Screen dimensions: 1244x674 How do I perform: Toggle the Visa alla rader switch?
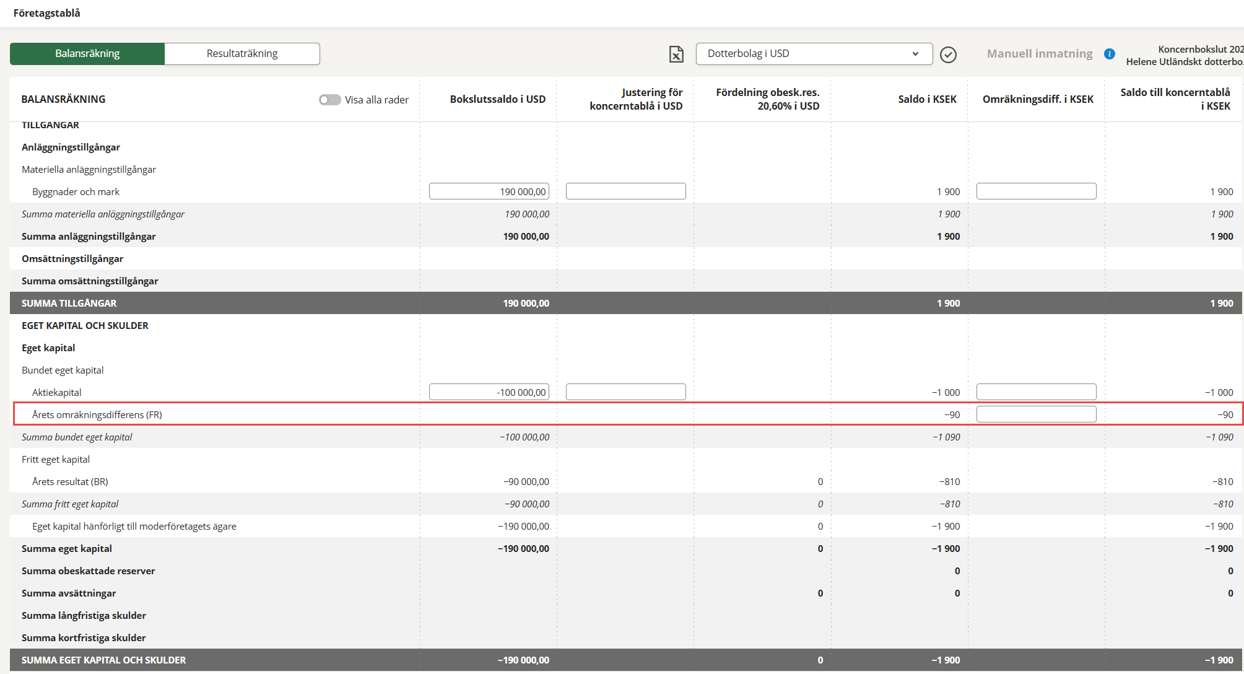pyautogui.click(x=329, y=100)
